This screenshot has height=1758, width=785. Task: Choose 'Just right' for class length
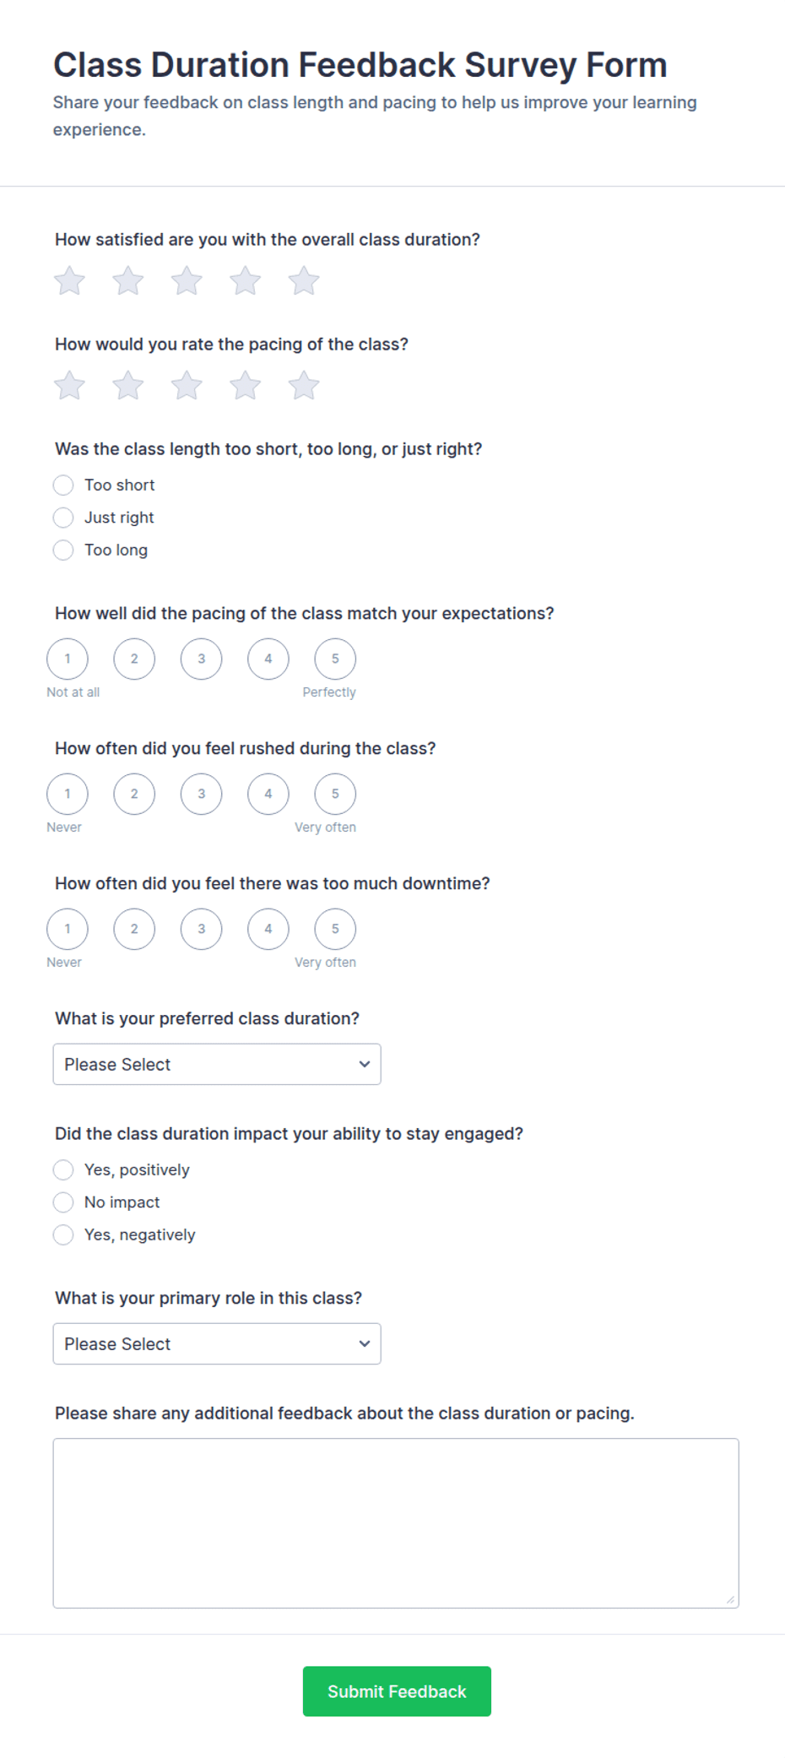(63, 518)
